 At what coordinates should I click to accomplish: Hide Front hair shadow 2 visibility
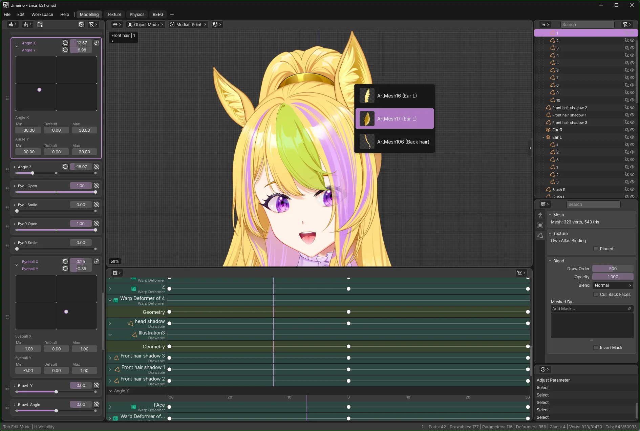[x=632, y=108]
